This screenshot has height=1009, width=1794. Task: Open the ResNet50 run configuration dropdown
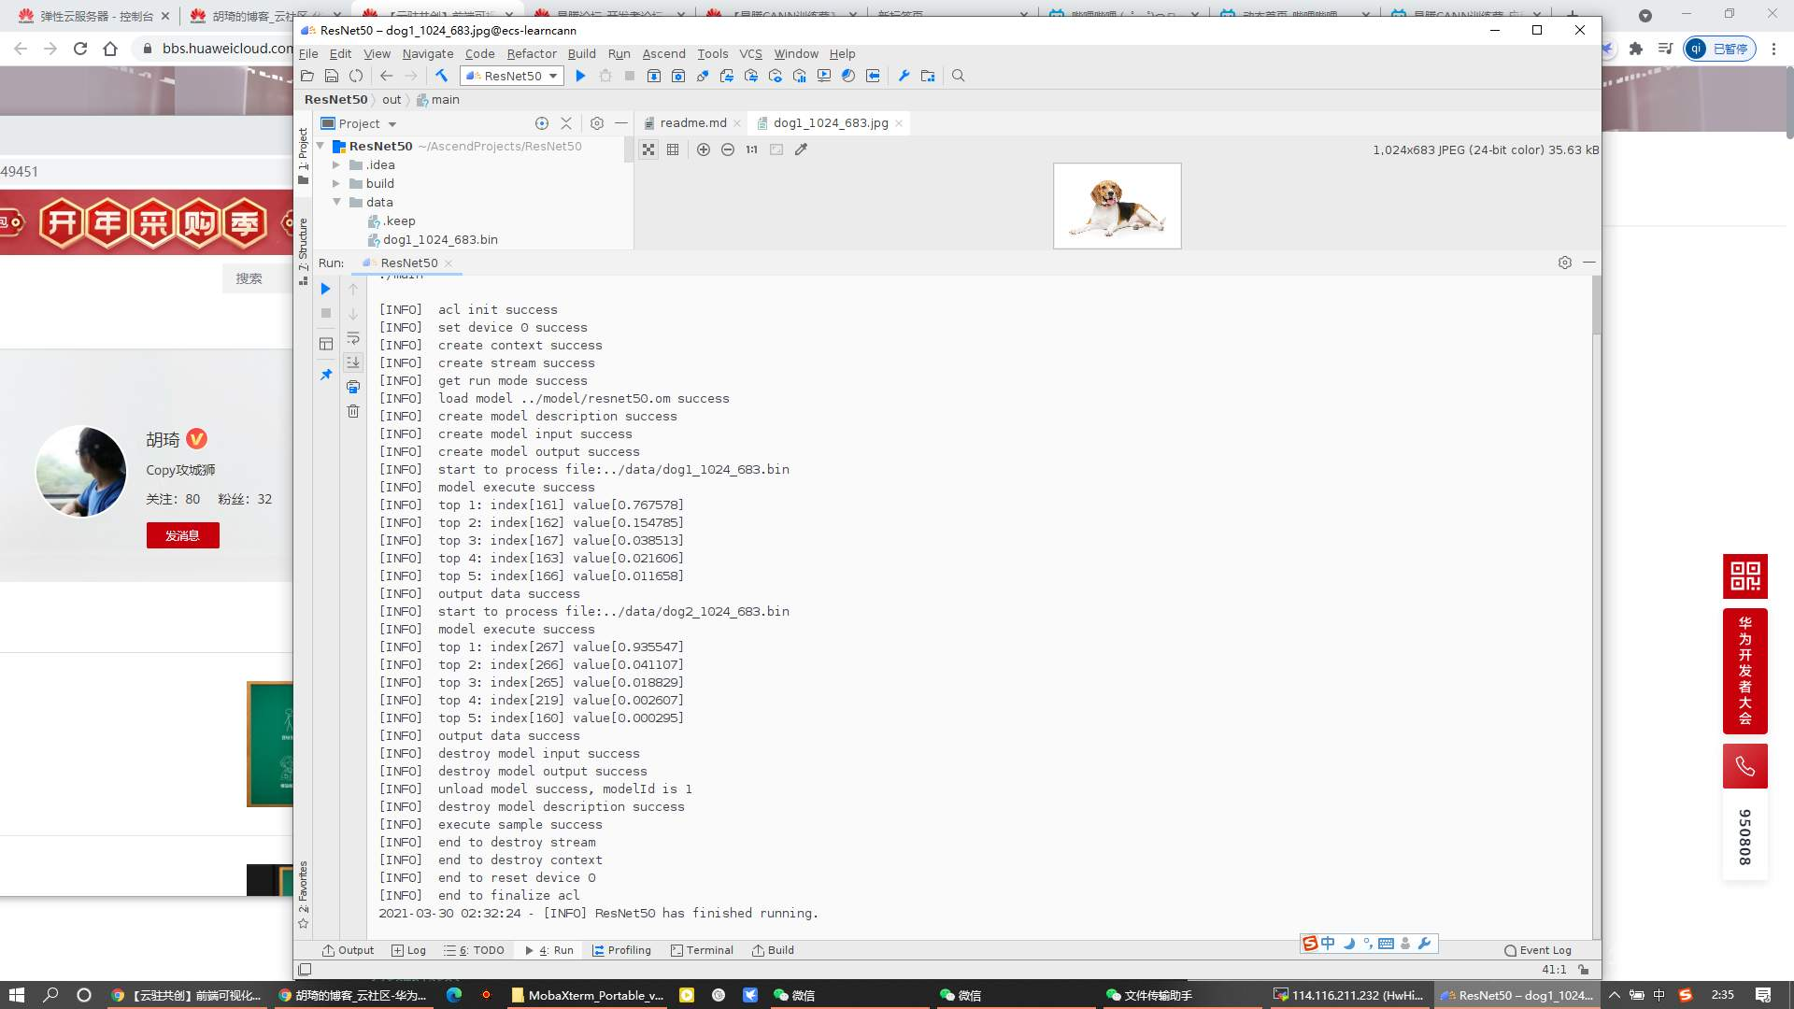point(513,76)
